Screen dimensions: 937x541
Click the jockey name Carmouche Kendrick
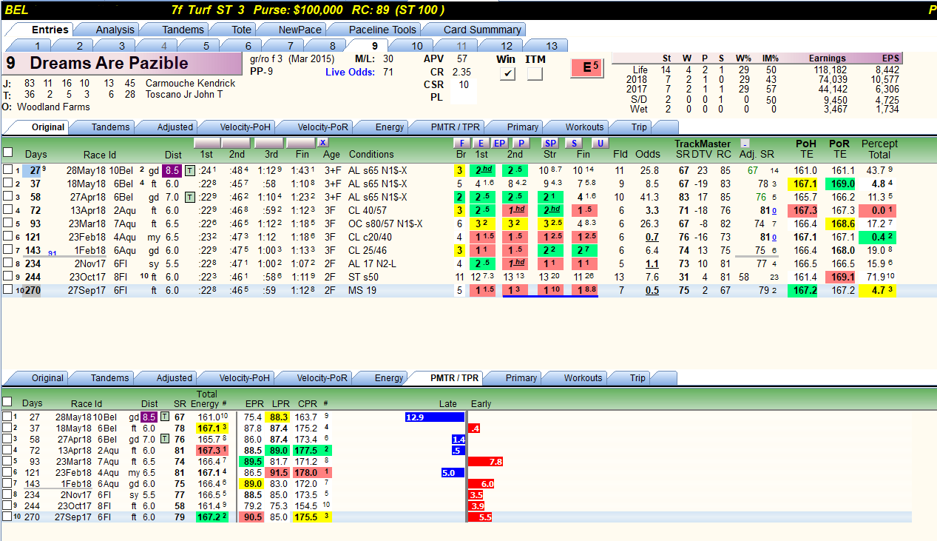coord(190,83)
